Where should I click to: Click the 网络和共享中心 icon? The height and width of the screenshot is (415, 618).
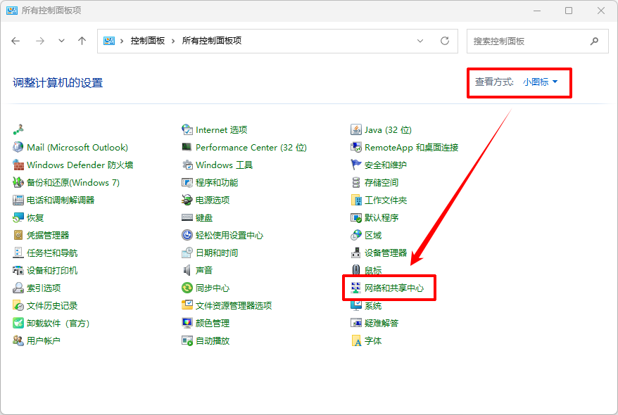tap(356, 288)
